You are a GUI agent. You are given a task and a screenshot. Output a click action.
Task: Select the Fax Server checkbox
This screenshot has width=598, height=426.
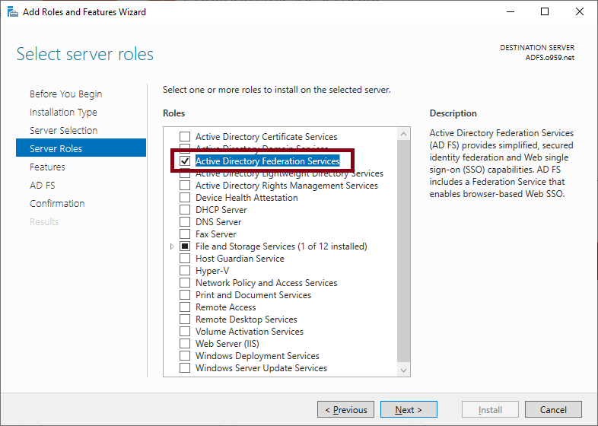pyautogui.click(x=185, y=234)
